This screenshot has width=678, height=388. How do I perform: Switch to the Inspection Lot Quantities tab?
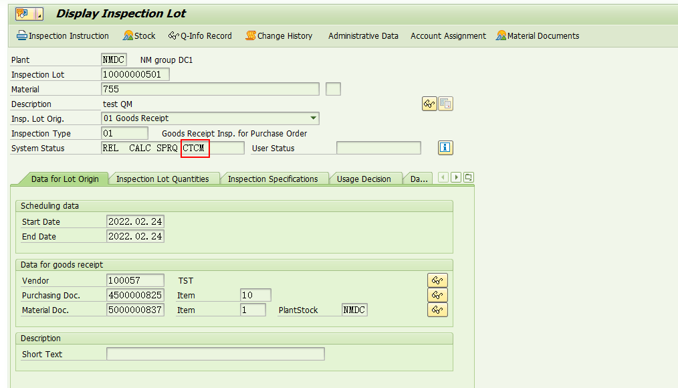[x=161, y=179]
